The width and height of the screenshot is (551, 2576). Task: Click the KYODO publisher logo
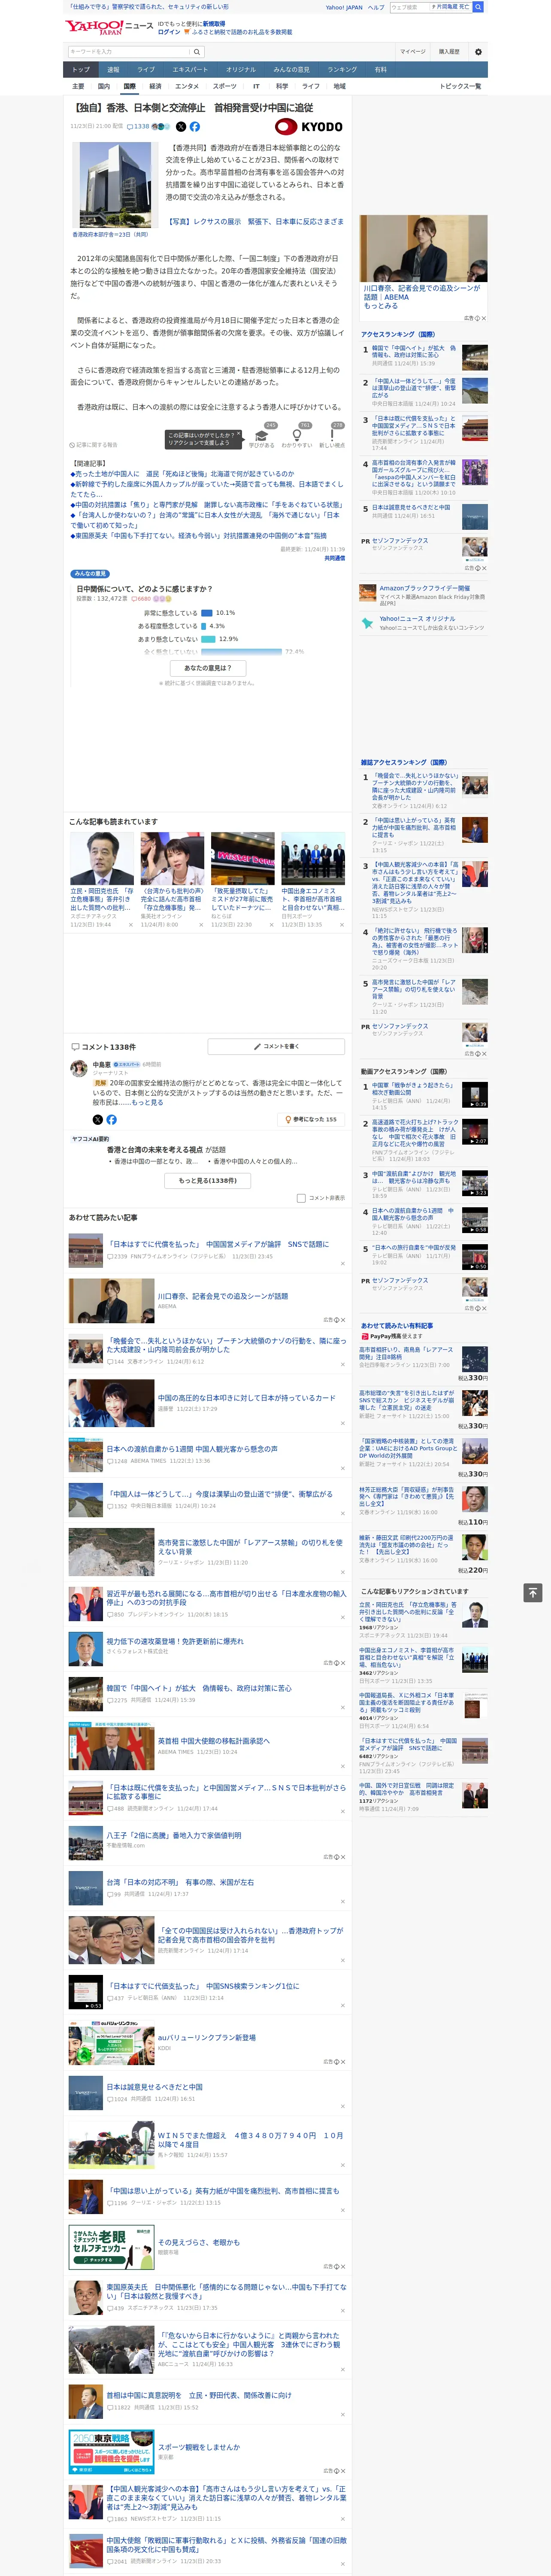(309, 127)
